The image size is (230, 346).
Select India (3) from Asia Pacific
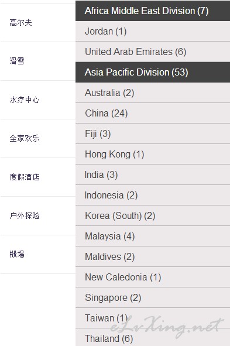(x=153, y=175)
